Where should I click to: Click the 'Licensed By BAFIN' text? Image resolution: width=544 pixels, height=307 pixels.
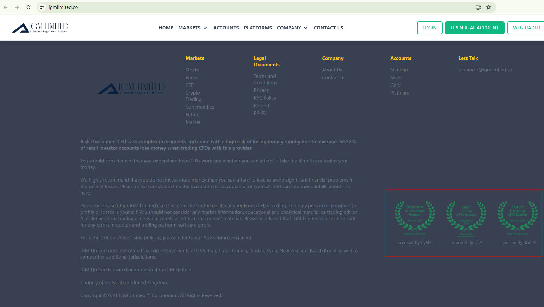pyautogui.click(x=517, y=243)
